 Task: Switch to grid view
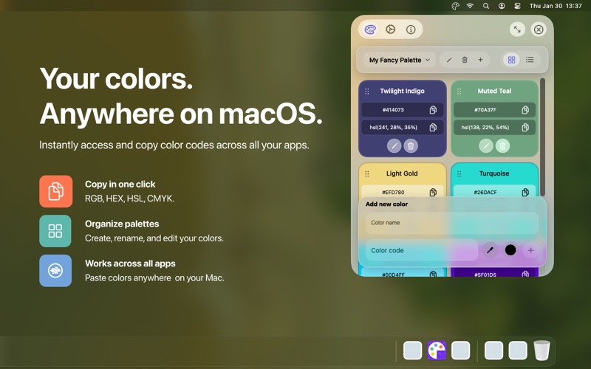pos(511,60)
